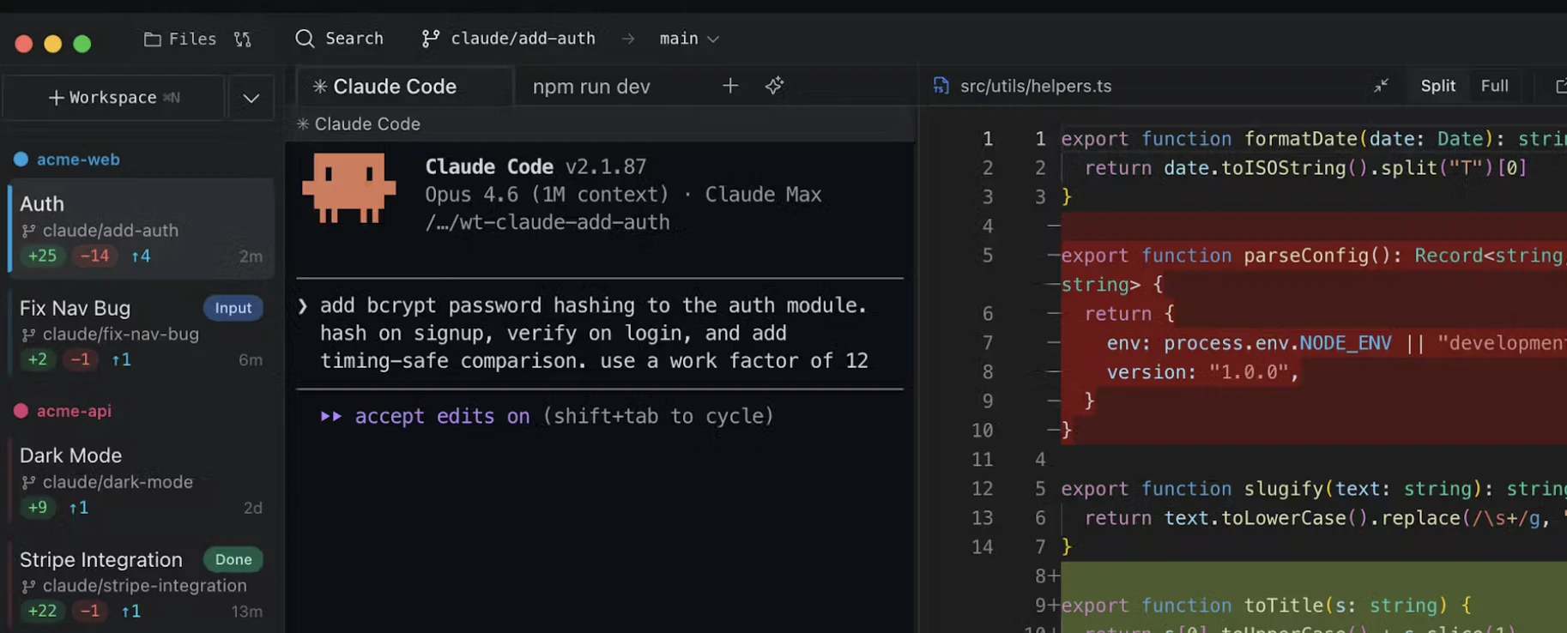Open Search in the top bar
1567x633 pixels.
pos(340,39)
